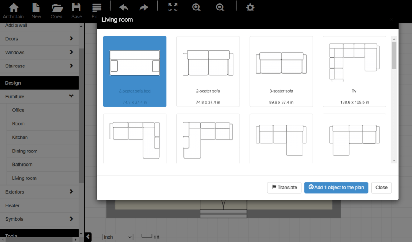Click the fit-to-screen expand icon
The width and height of the screenshot is (412, 242).
173,7
